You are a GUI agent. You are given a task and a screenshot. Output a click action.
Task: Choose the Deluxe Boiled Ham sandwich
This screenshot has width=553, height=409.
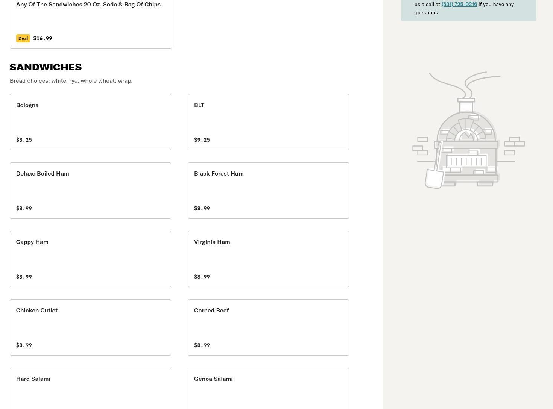click(90, 190)
